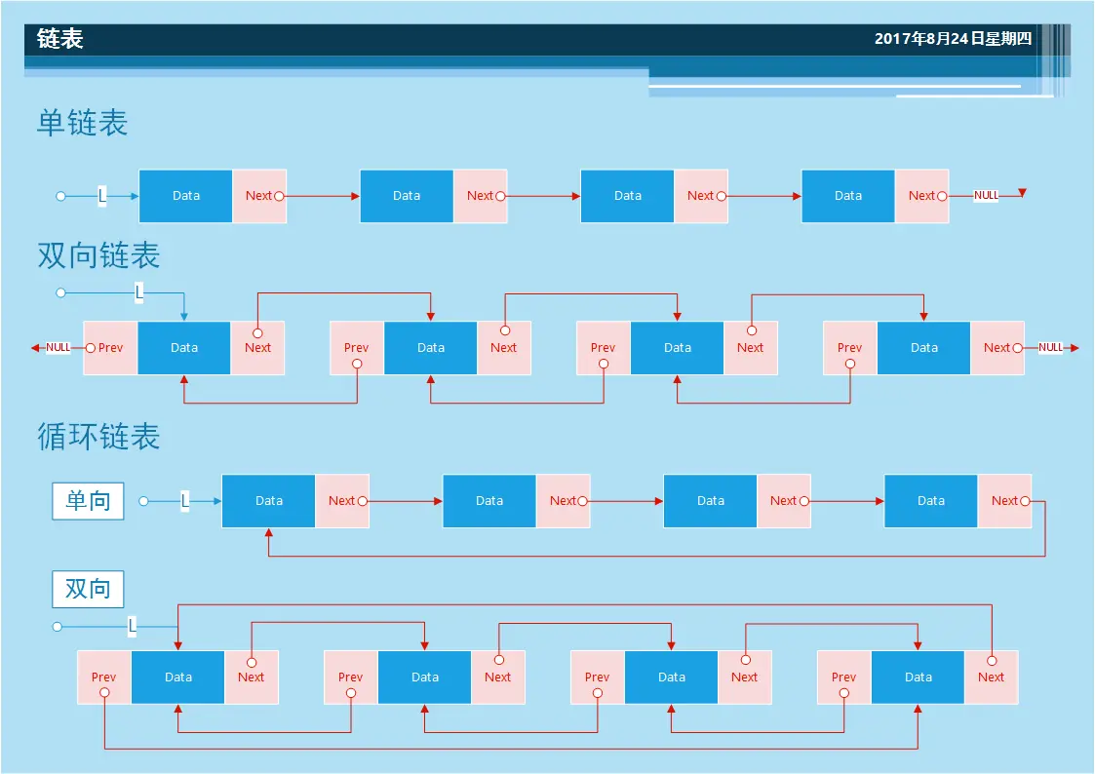Select the date text 2017年8月24日星期四
1095x774 pixels.
click(x=953, y=38)
